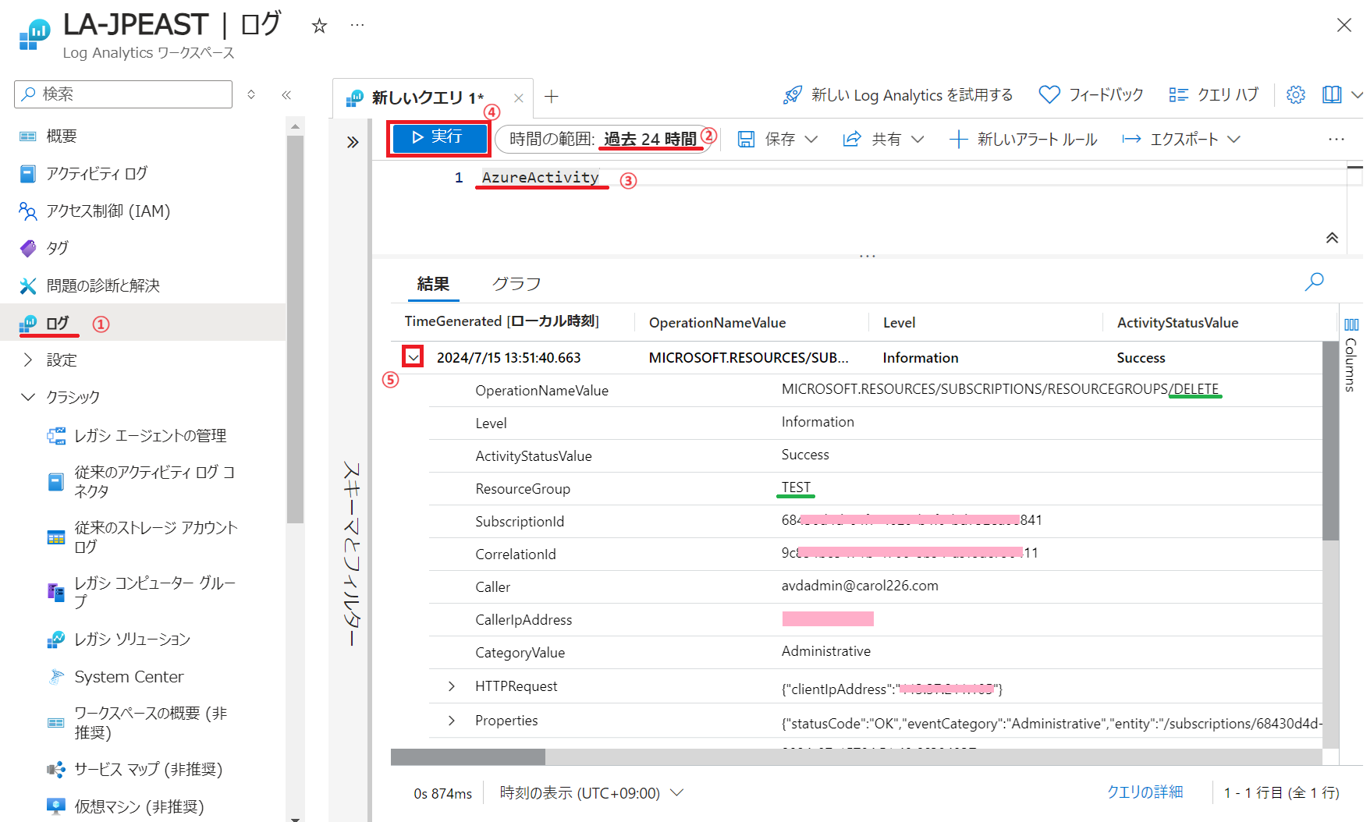Close the 新しいクエリ 1 tab
Image resolution: width=1370 pixels, height=822 pixels.
[519, 97]
